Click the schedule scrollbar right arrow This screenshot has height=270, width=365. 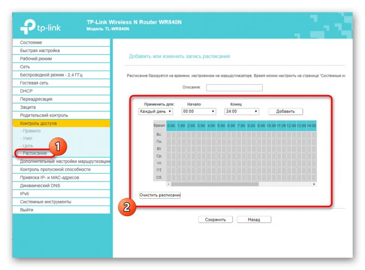pyautogui.click(x=314, y=184)
